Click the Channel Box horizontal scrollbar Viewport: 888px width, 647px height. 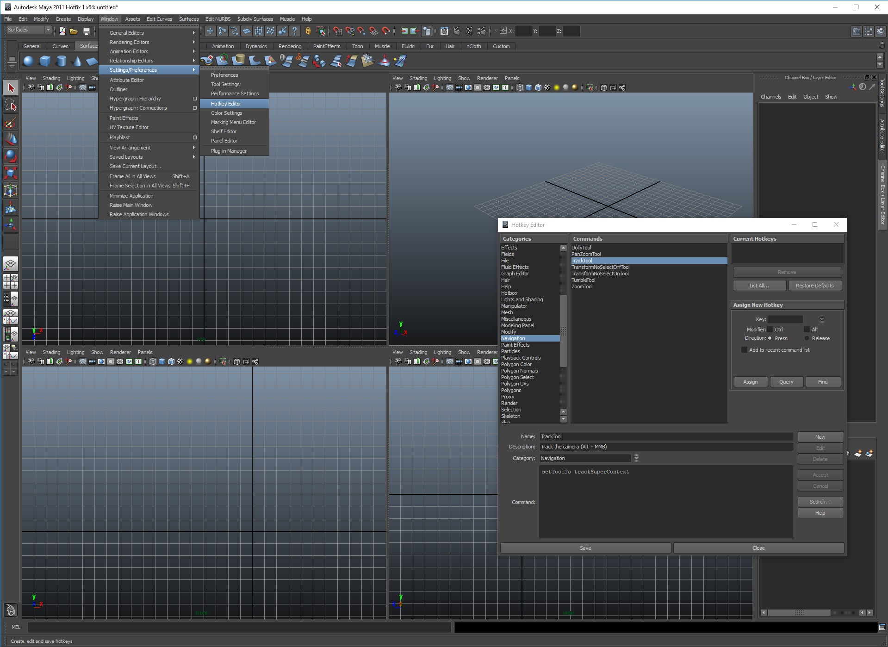click(x=799, y=613)
